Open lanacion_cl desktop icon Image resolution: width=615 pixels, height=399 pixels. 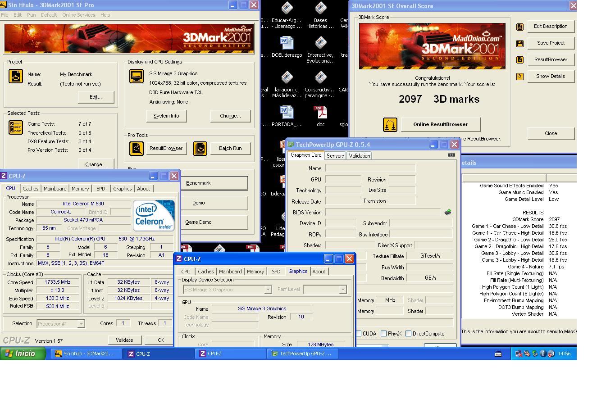(x=287, y=85)
